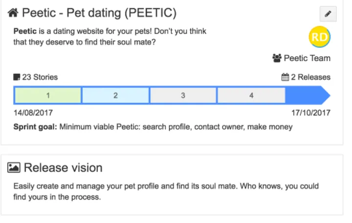Select sprint 4 in the timeline
352x223 pixels.
pos(251,95)
